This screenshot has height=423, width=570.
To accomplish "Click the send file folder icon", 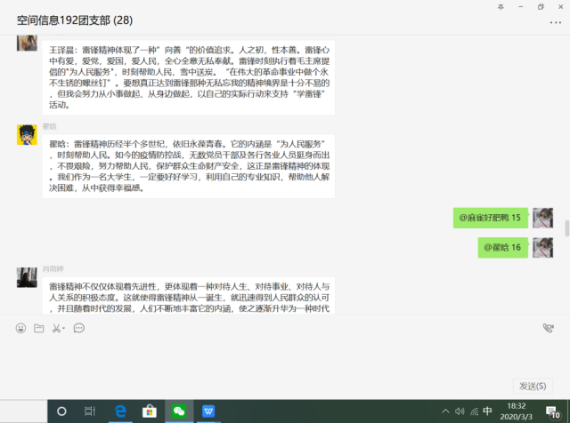I will point(38,328).
